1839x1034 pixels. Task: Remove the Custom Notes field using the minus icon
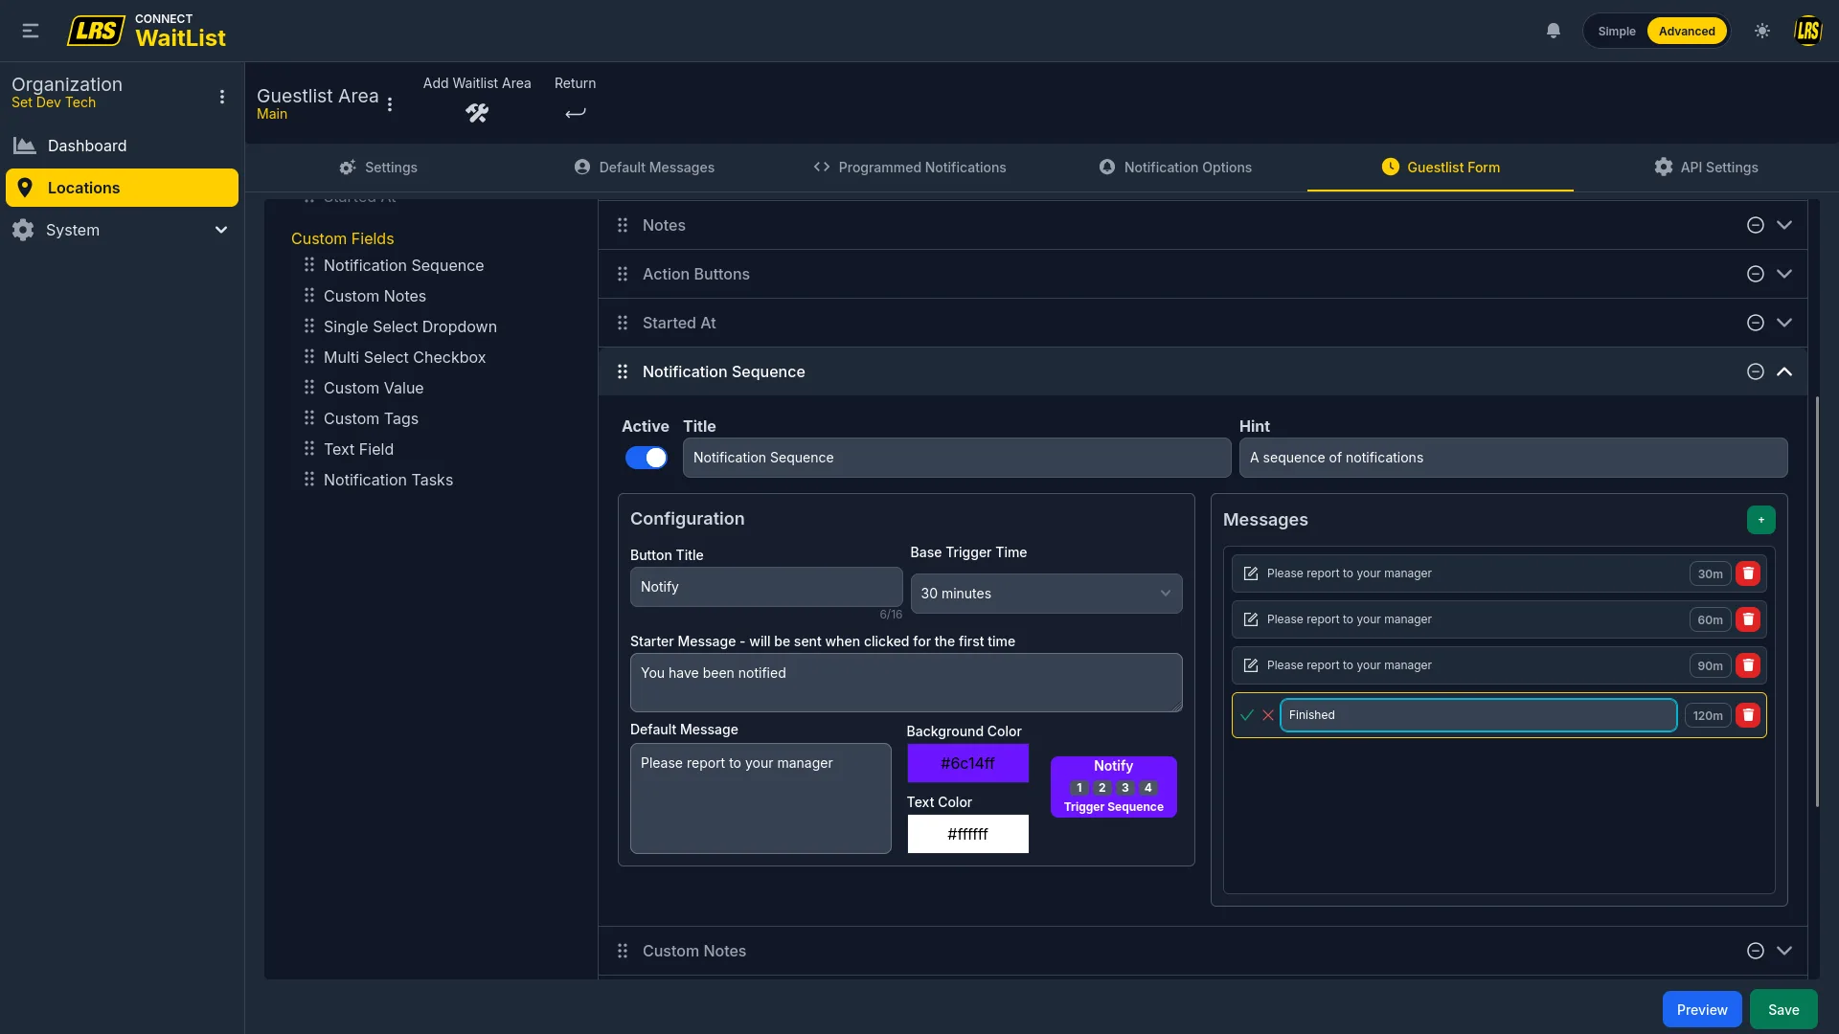pos(1755,951)
